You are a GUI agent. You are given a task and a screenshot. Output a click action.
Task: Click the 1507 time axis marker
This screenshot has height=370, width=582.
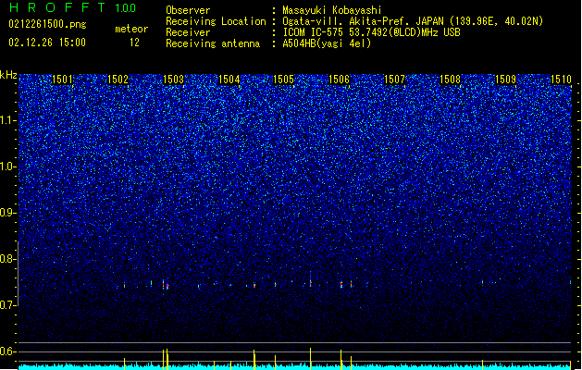394,80
